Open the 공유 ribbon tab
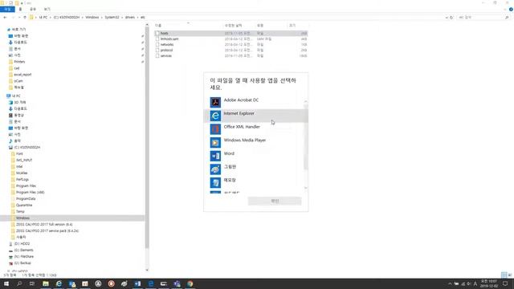514x289 pixels. [33, 9]
